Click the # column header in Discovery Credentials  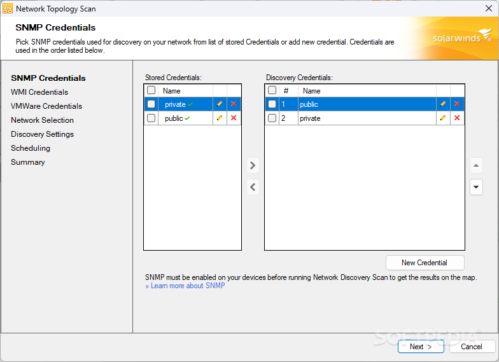[288, 90]
